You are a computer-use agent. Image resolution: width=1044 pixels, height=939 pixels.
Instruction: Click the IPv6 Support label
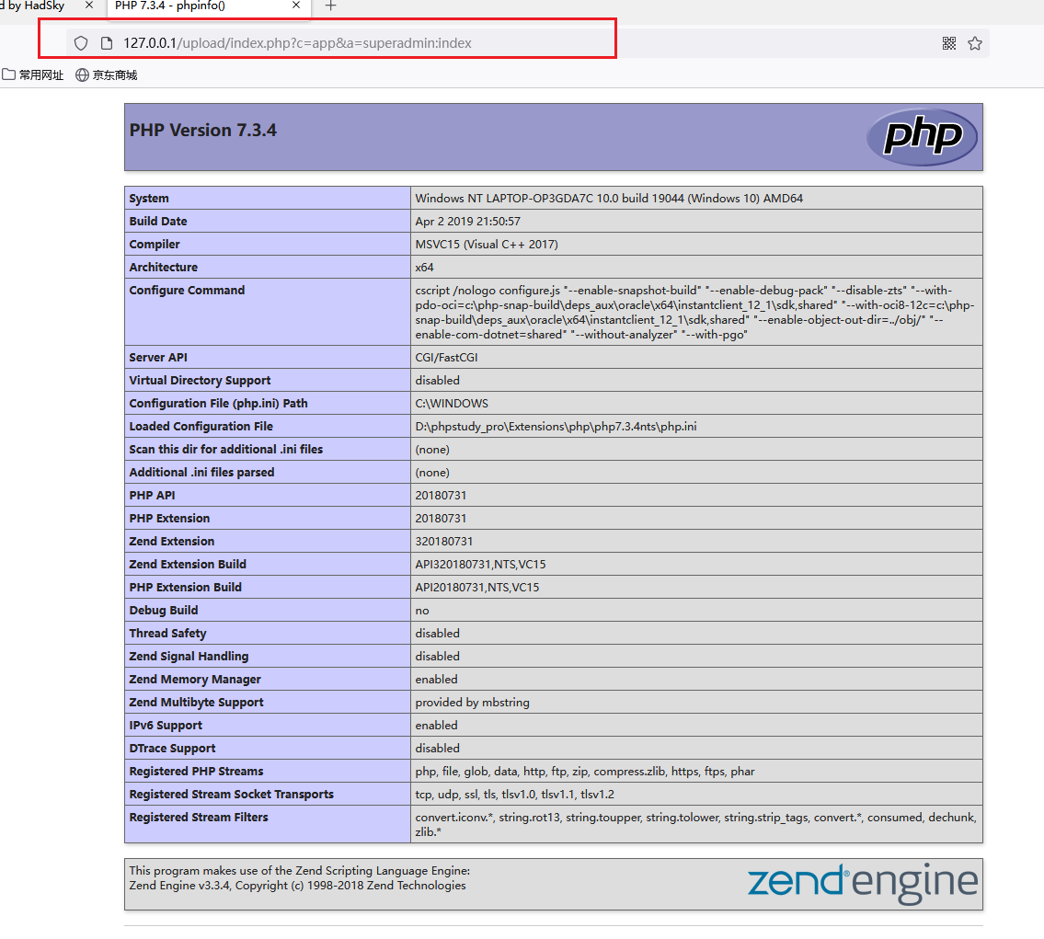pos(166,725)
